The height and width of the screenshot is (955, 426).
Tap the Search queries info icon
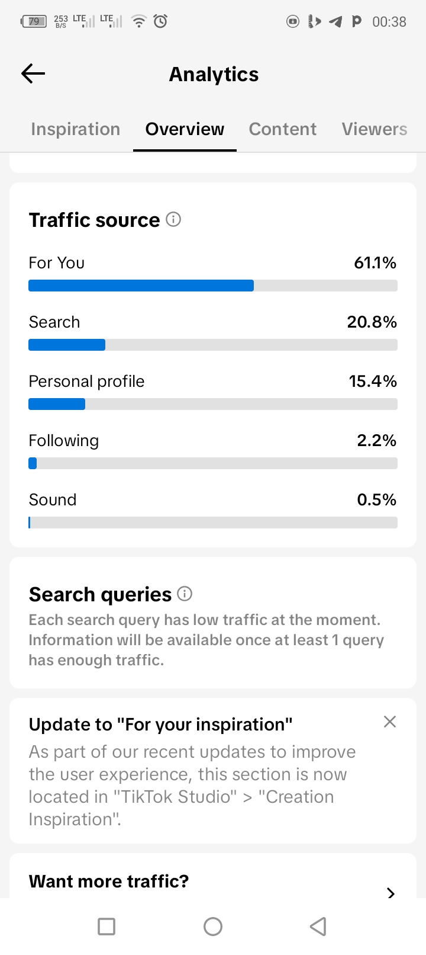[x=185, y=594]
